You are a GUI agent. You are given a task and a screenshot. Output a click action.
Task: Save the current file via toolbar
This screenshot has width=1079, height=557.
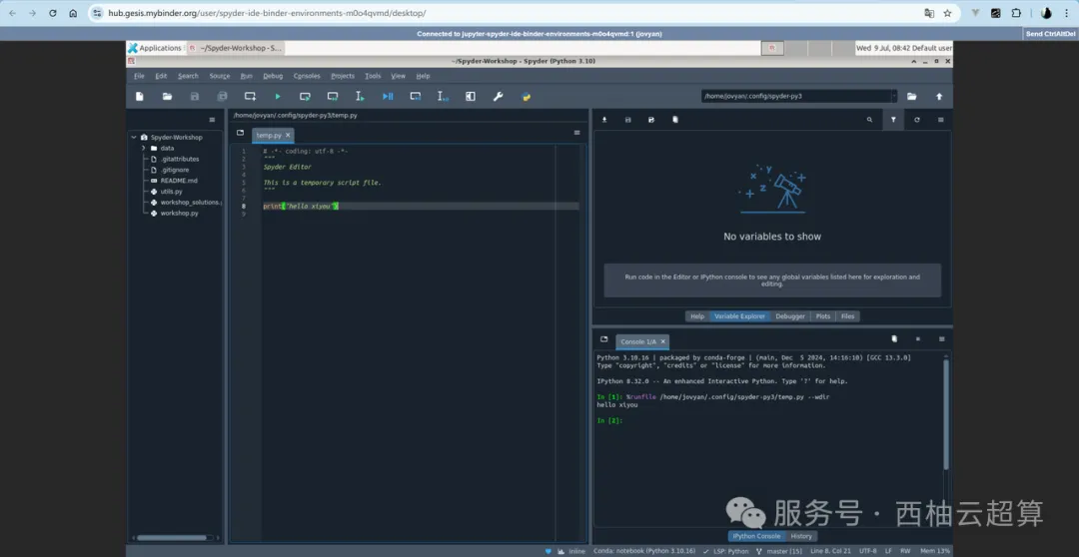point(195,97)
